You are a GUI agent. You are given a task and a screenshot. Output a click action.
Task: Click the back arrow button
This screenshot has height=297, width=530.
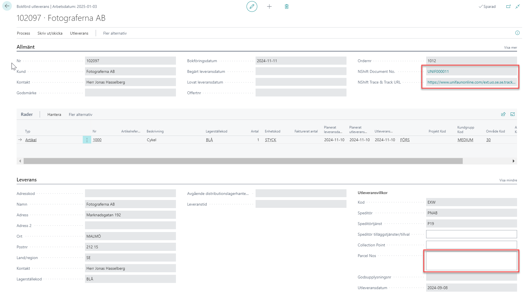(x=7, y=6)
